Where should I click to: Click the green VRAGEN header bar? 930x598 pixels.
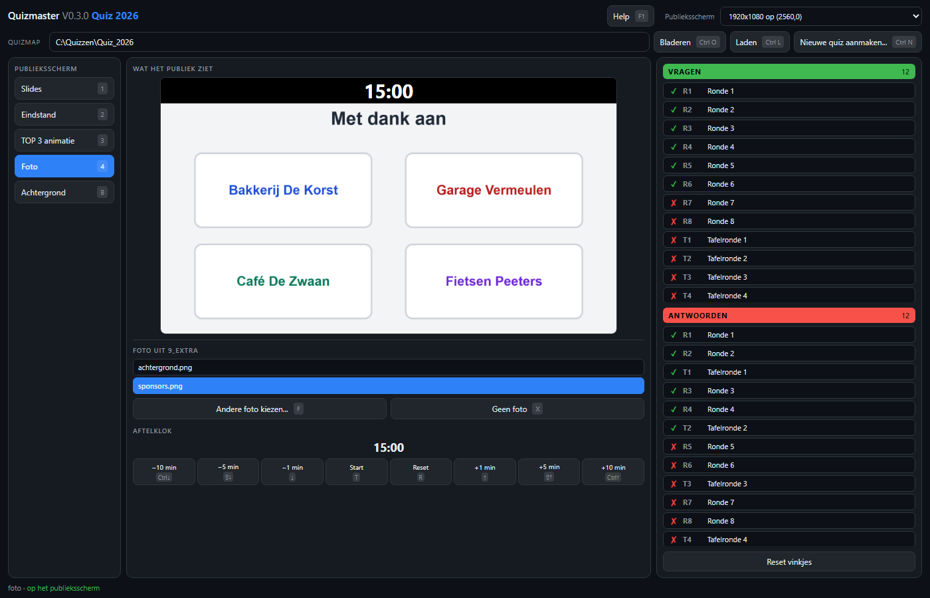[x=789, y=72]
